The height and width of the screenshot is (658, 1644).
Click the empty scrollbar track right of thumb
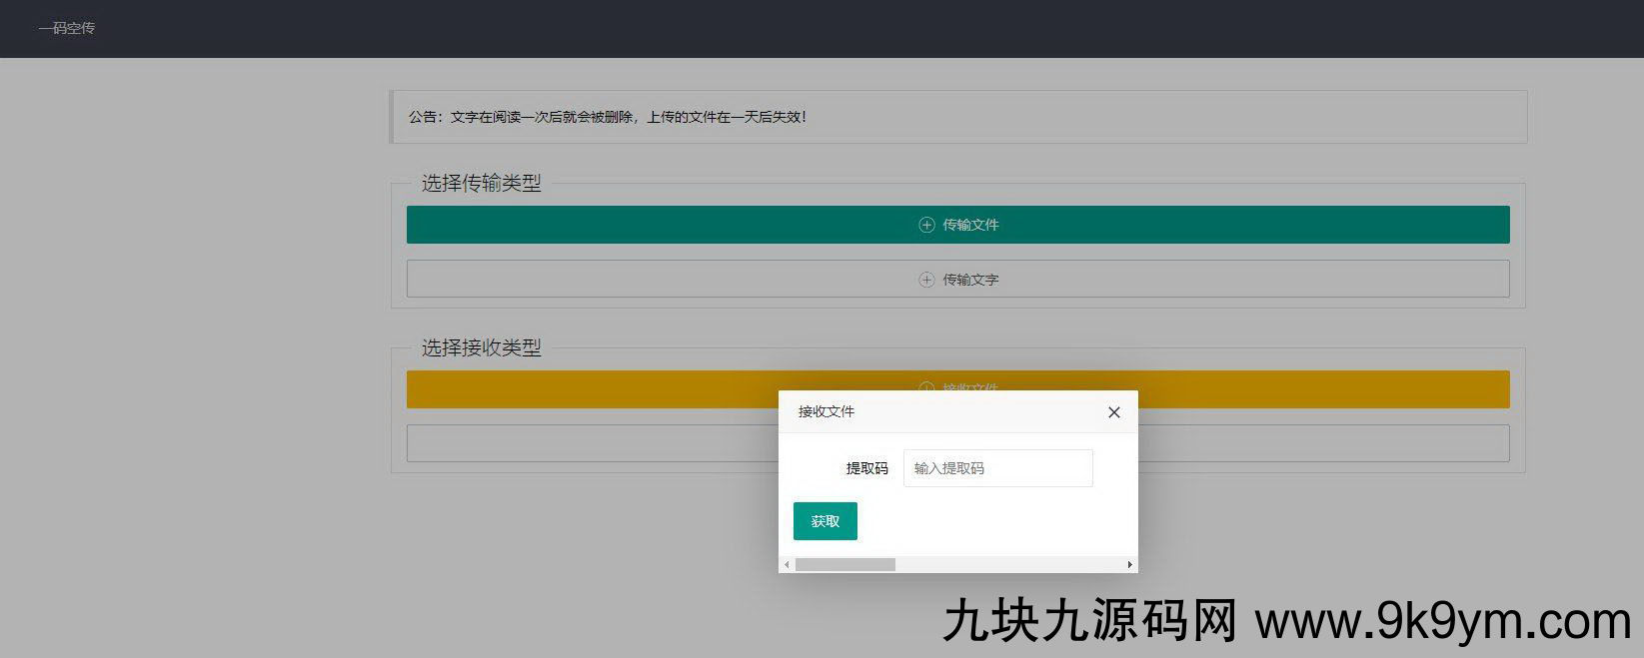pos(1009,565)
